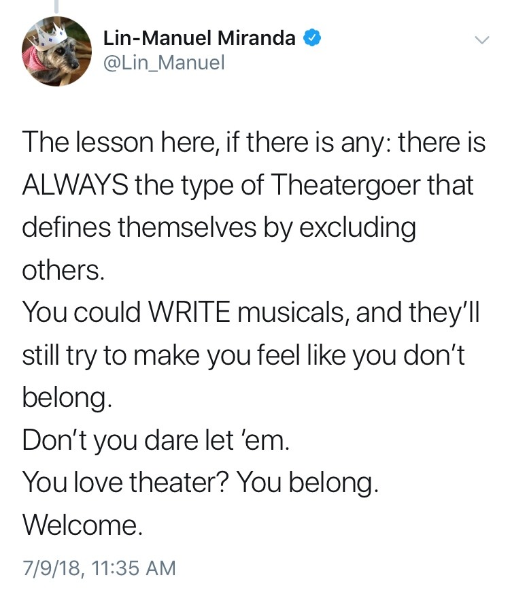Click the line containing "belong." alone
The image size is (510, 590).
[65, 397]
